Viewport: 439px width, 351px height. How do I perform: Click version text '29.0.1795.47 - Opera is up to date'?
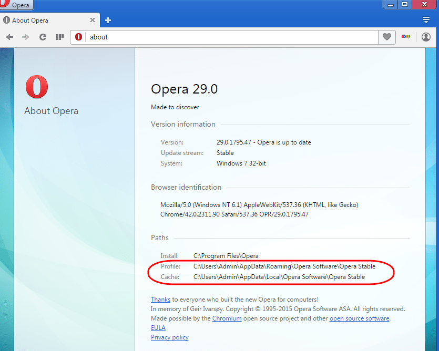click(264, 142)
